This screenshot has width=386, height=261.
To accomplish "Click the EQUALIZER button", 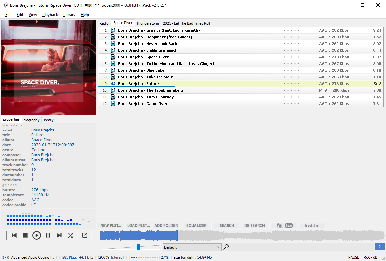I will point(196,225).
